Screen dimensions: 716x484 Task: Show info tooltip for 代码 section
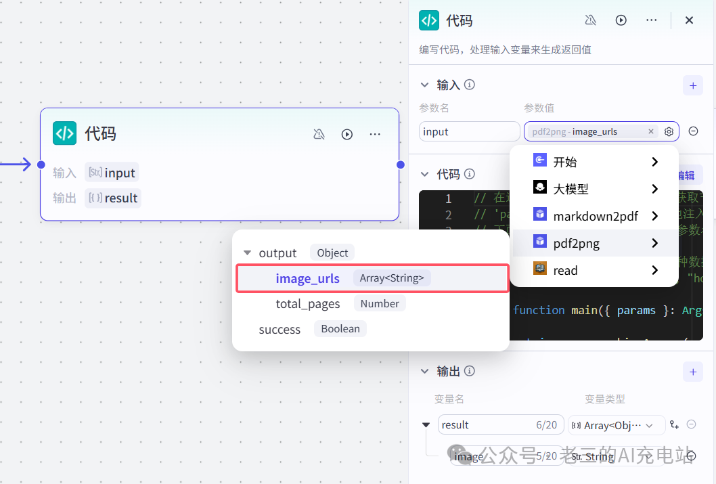pos(470,174)
